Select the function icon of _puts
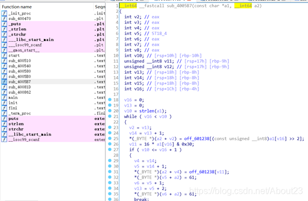 [x=4, y=24]
